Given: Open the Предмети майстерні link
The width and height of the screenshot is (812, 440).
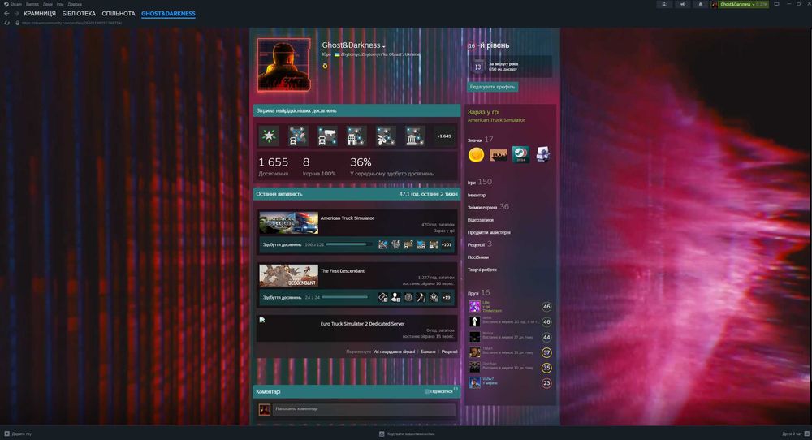Looking at the screenshot, I should (489, 232).
